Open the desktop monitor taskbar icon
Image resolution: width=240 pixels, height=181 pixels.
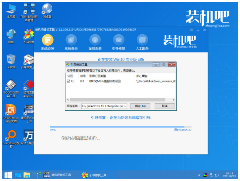(x=17, y=175)
